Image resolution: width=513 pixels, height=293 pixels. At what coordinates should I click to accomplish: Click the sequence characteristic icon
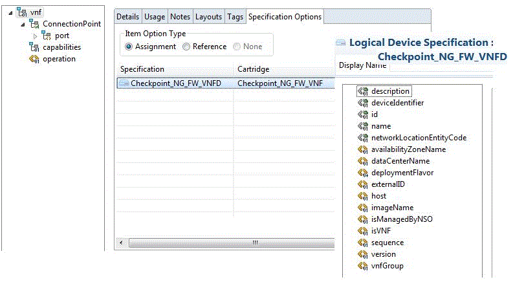tap(363, 243)
